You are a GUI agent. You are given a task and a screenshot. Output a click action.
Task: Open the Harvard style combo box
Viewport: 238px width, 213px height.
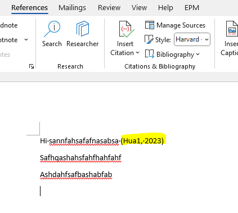coord(192,39)
